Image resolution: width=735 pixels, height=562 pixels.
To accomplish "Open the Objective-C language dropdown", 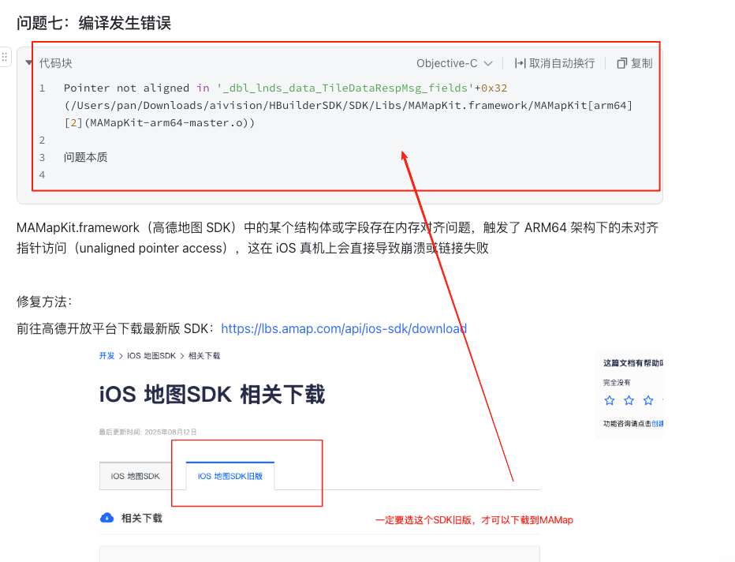I will [x=454, y=63].
